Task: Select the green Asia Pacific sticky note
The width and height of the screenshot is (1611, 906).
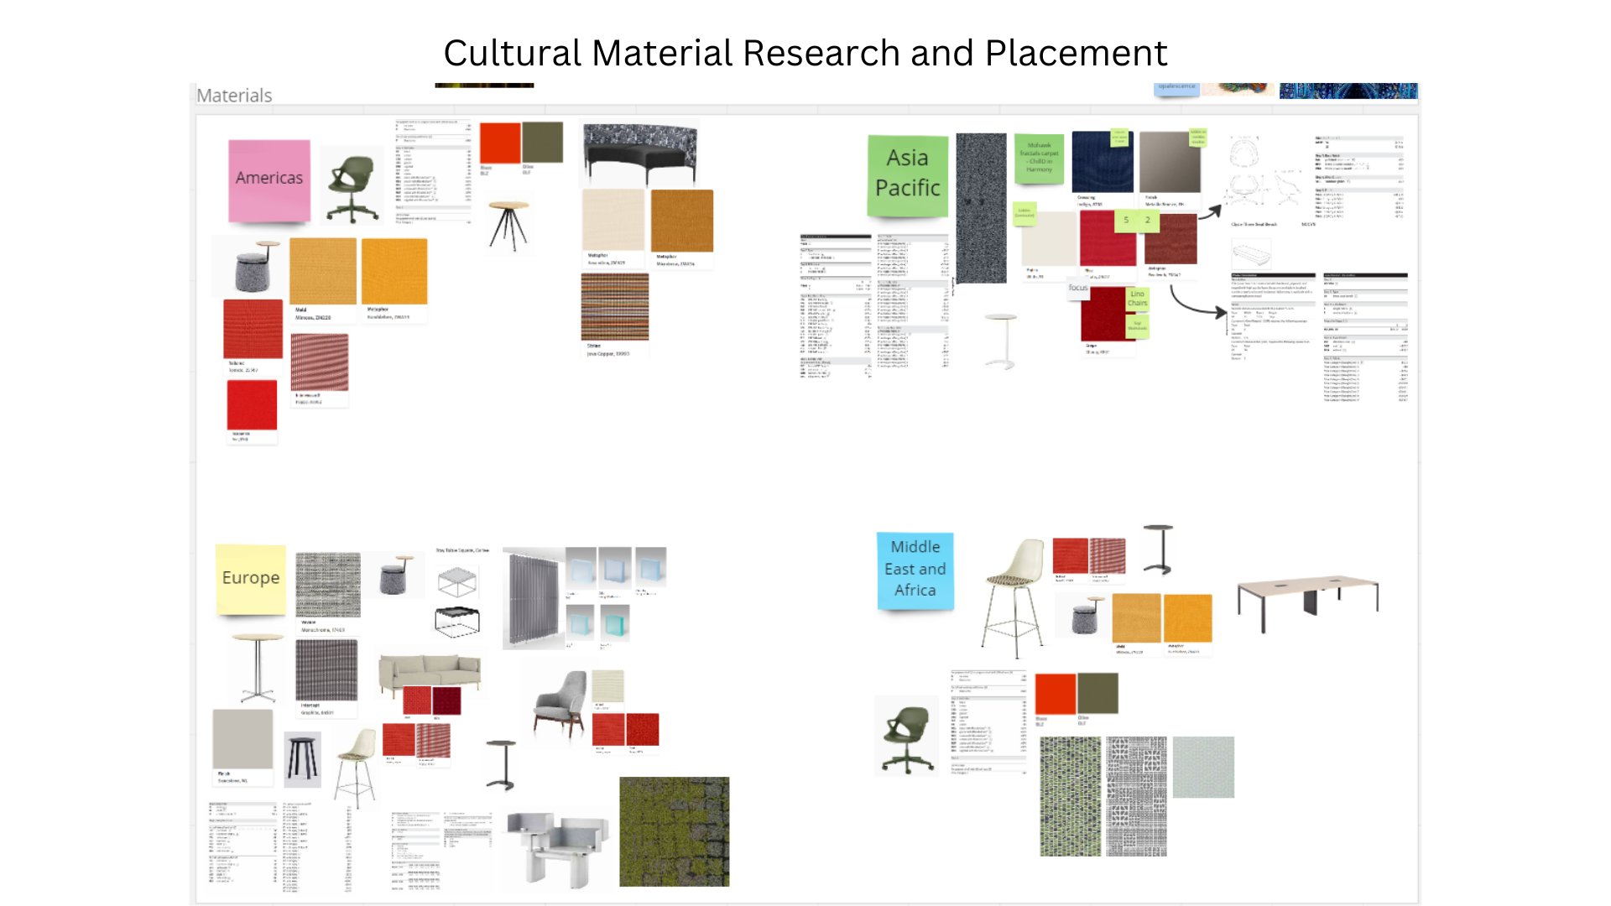Action: pos(907,174)
